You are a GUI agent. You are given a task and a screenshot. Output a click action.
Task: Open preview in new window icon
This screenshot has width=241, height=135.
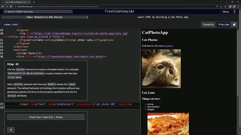click(x=234, y=24)
